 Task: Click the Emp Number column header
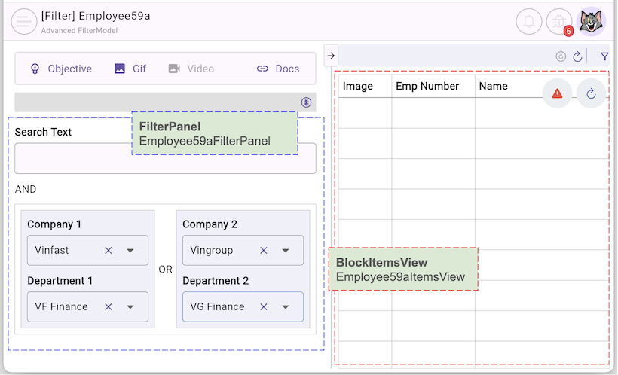427,87
